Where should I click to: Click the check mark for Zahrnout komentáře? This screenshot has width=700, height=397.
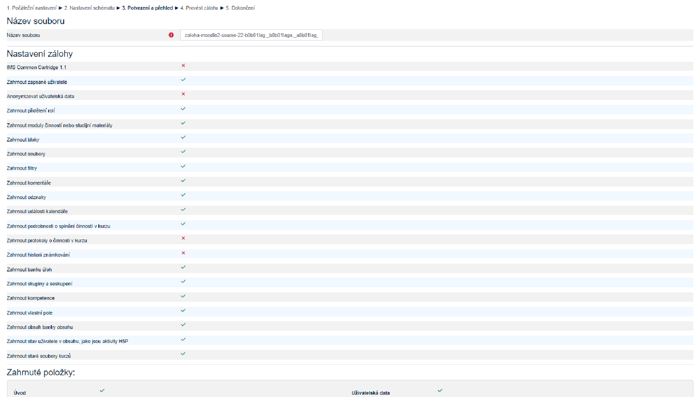[183, 180]
